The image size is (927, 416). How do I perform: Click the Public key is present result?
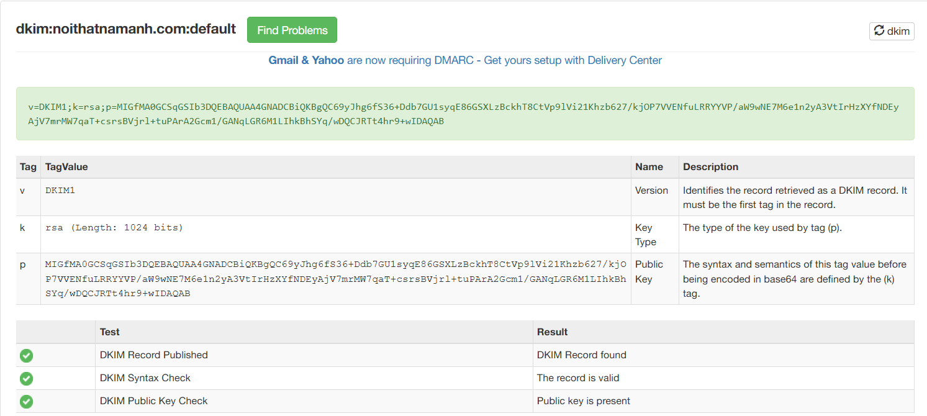(583, 401)
